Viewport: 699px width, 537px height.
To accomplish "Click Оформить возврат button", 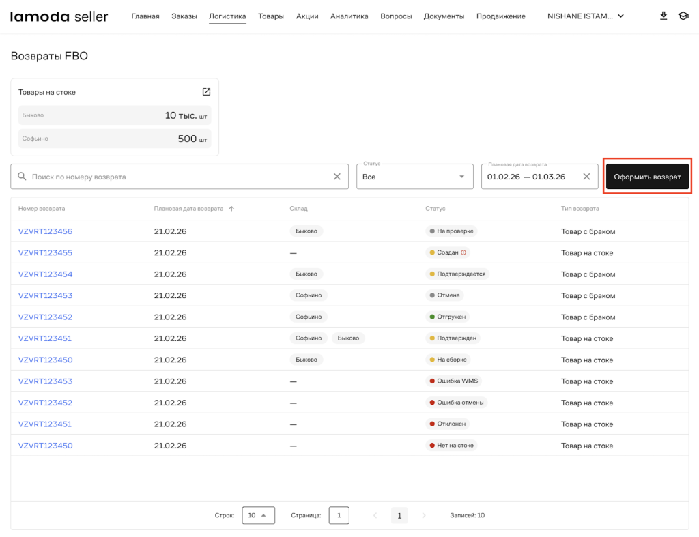I will pos(647,177).
